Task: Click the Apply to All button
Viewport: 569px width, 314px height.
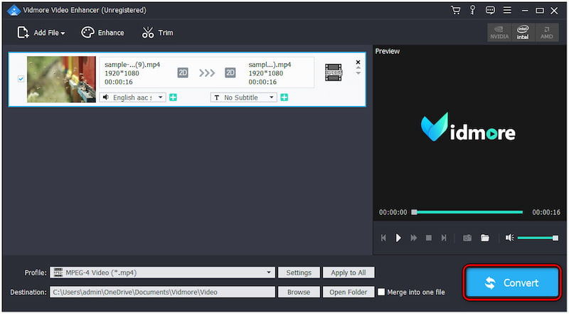Action: [349, 273]
